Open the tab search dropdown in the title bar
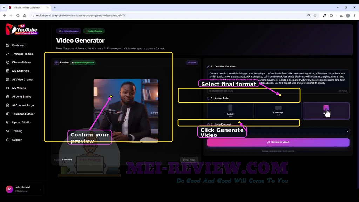Screen dimensions: 359x202 tap(4, 8)
